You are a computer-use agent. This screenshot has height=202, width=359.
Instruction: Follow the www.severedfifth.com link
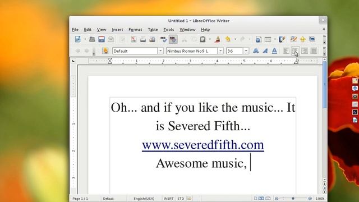(203, 145)
